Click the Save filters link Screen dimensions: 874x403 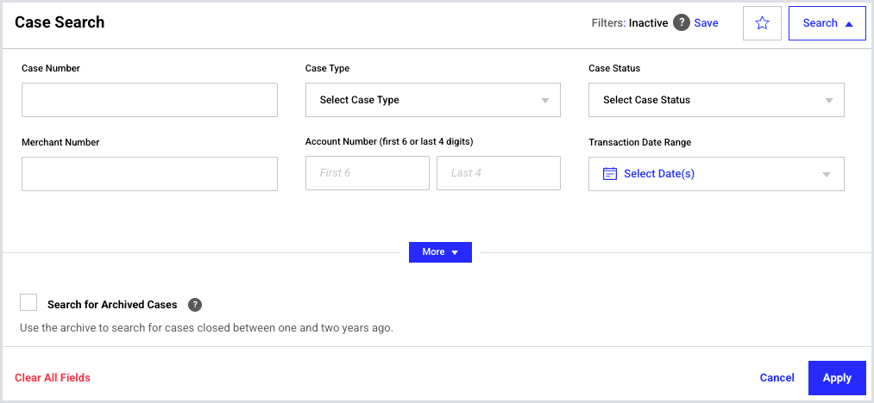(706, 23)
